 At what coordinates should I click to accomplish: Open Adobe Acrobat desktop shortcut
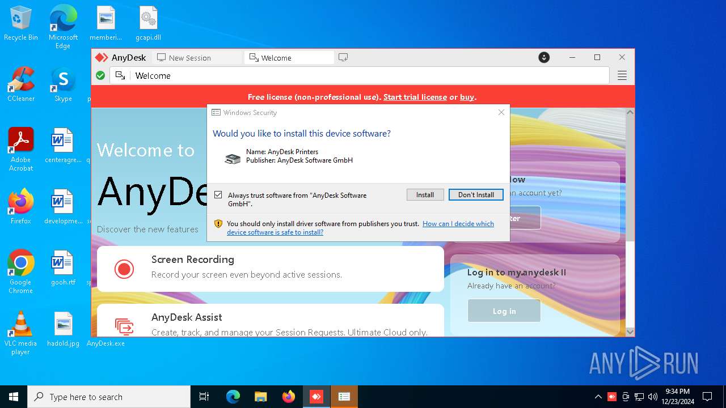point(21,150)
